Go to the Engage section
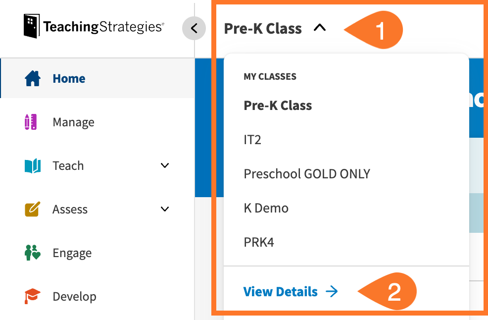Image resolution: width=488 pixels, height=320 pixels. click(x=72, y=253)
